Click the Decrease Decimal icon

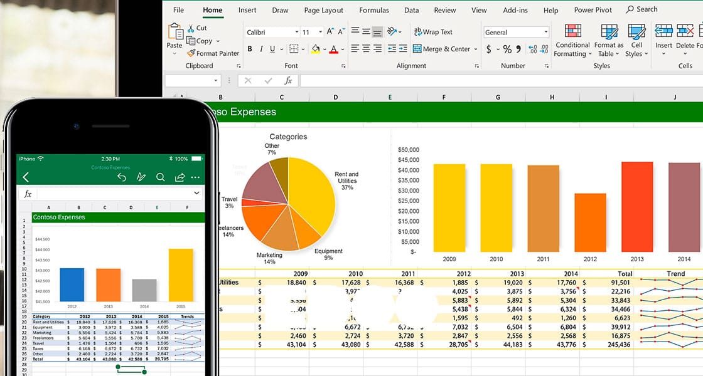[x=544, y=49]
